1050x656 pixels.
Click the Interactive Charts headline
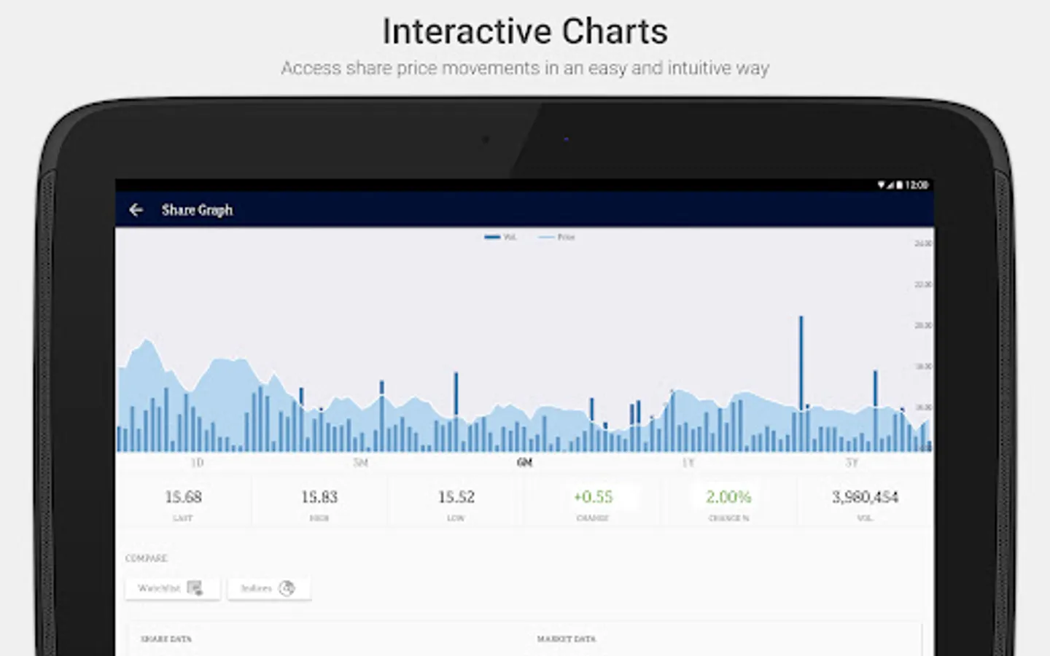(525, 31)
